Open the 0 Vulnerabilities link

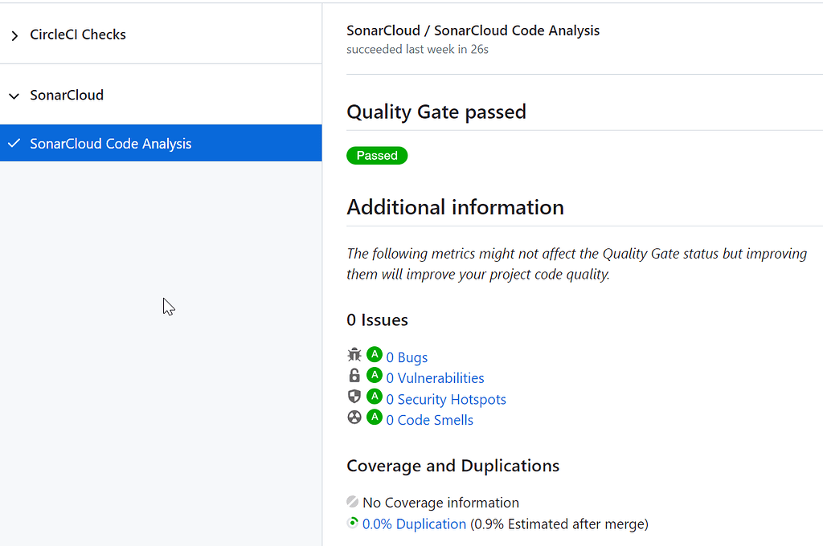[435, 377]
